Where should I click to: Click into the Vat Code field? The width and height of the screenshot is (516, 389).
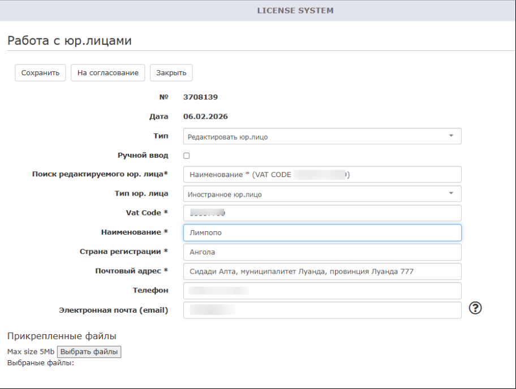tap(322, 213)
